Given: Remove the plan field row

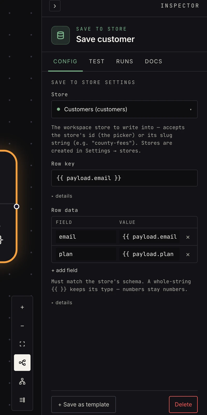Looking at the screenshot, I should point(188,254).
